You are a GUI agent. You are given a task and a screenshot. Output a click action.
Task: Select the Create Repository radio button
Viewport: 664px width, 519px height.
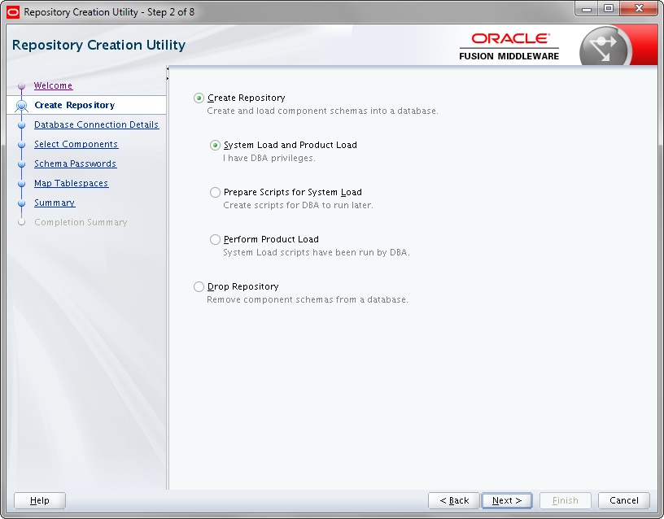199,98
